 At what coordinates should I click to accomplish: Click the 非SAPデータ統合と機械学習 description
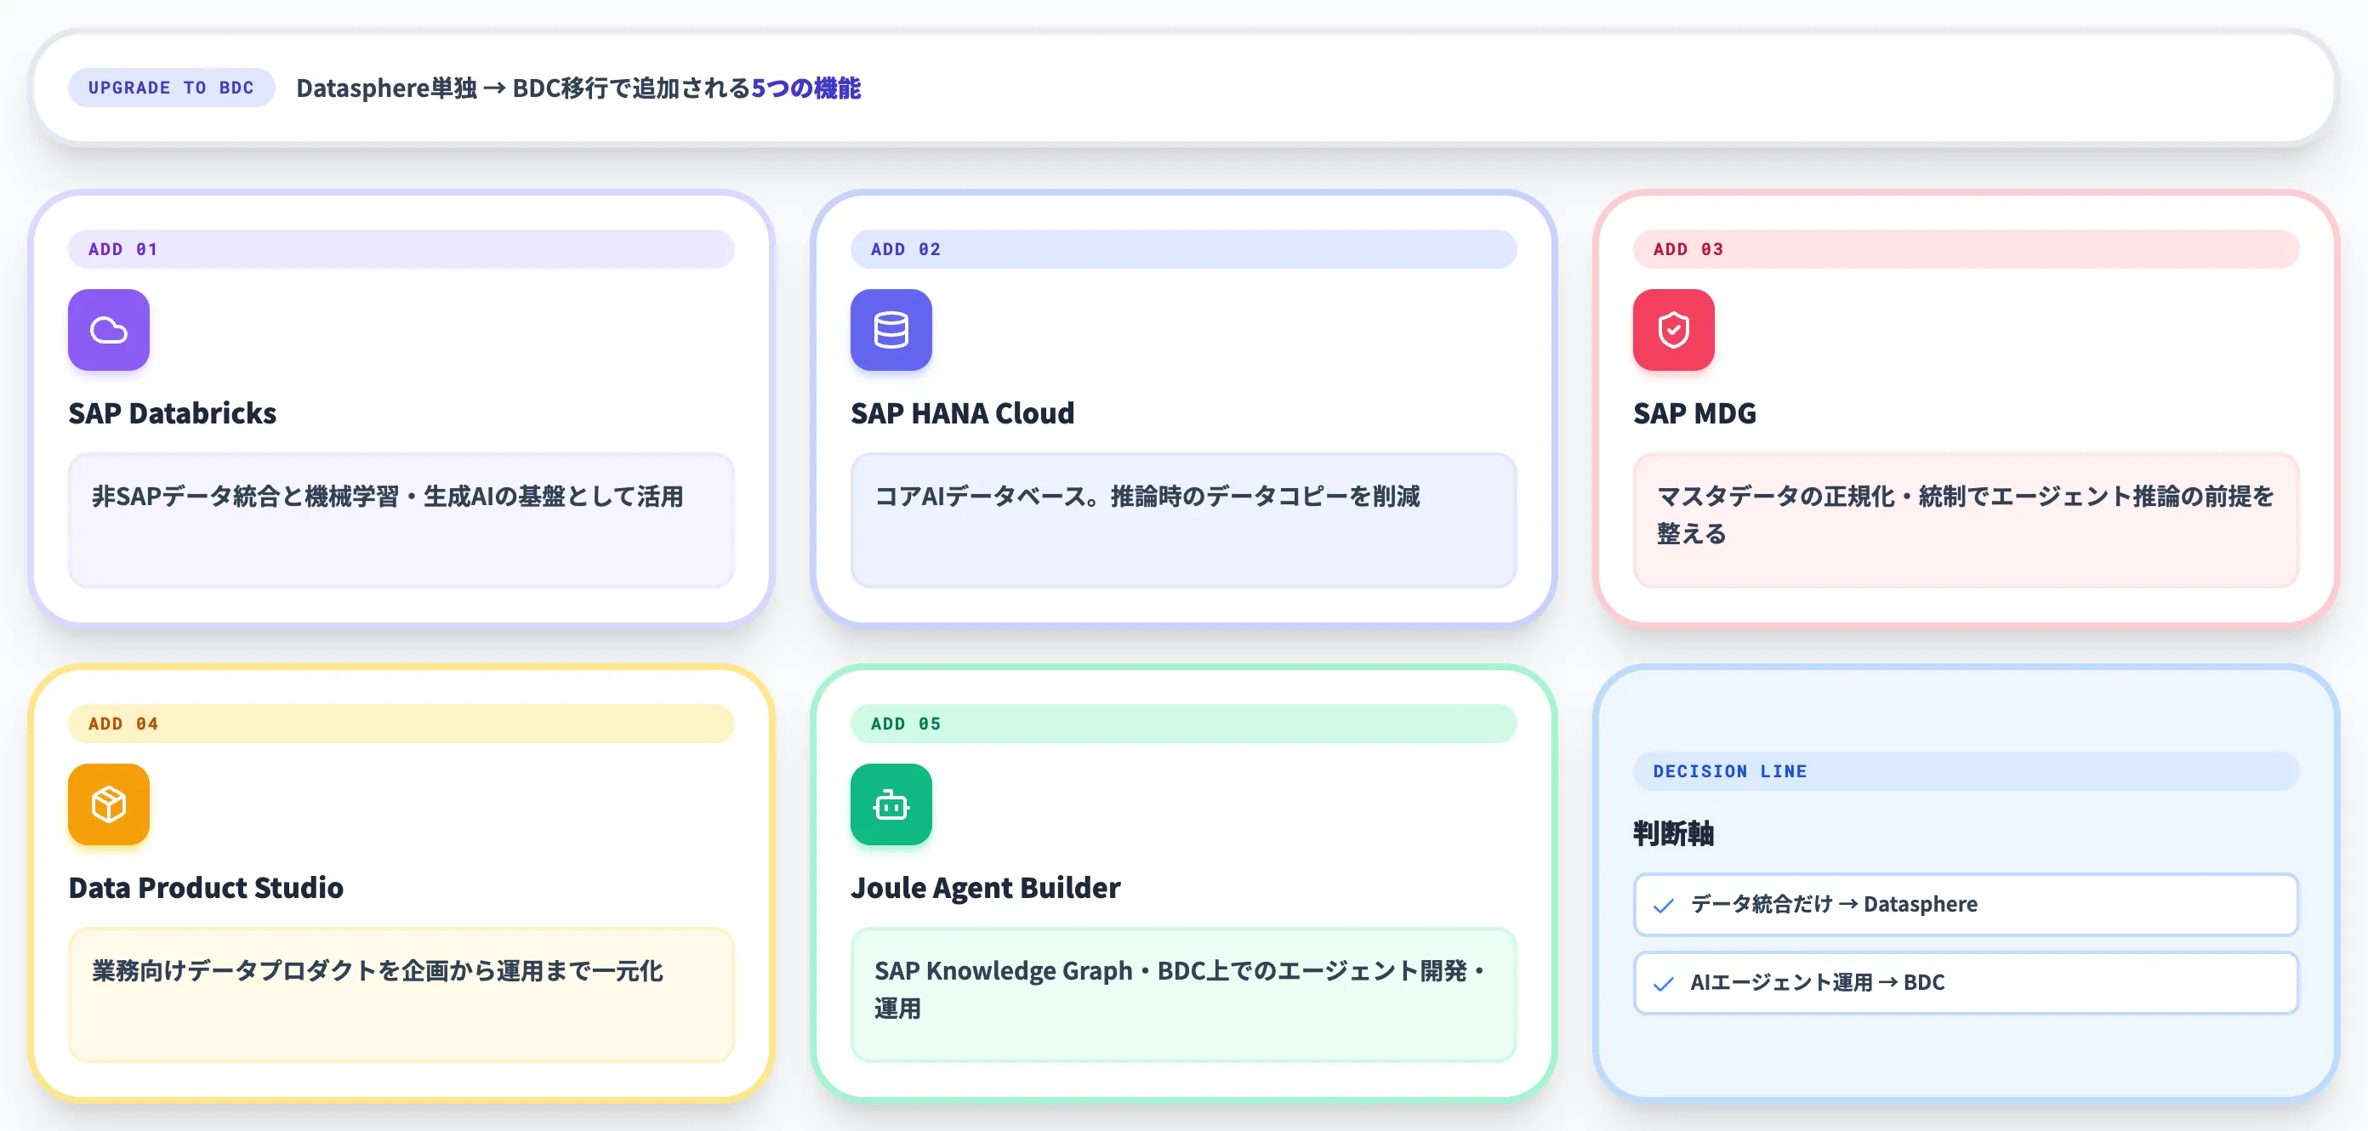click(401, 519)
